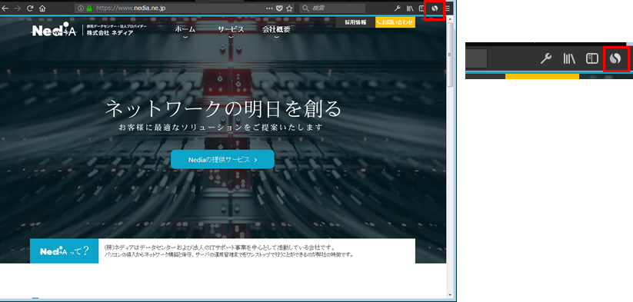Open the 採用情報 link
The image size is (633, 302).
(x=355, y=22)
